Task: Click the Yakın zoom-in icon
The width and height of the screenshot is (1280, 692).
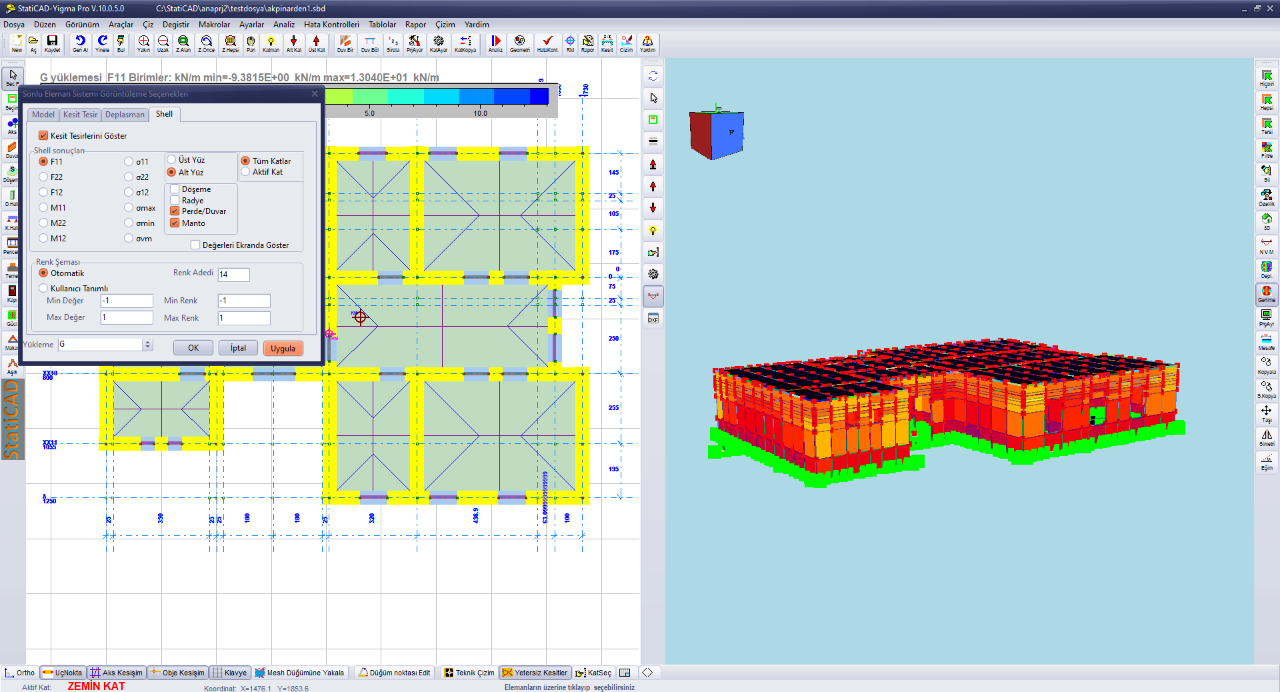Action: [x=143, y=44]
